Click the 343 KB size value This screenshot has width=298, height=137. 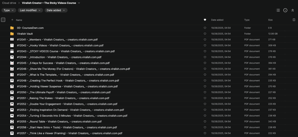coord(272,122)
